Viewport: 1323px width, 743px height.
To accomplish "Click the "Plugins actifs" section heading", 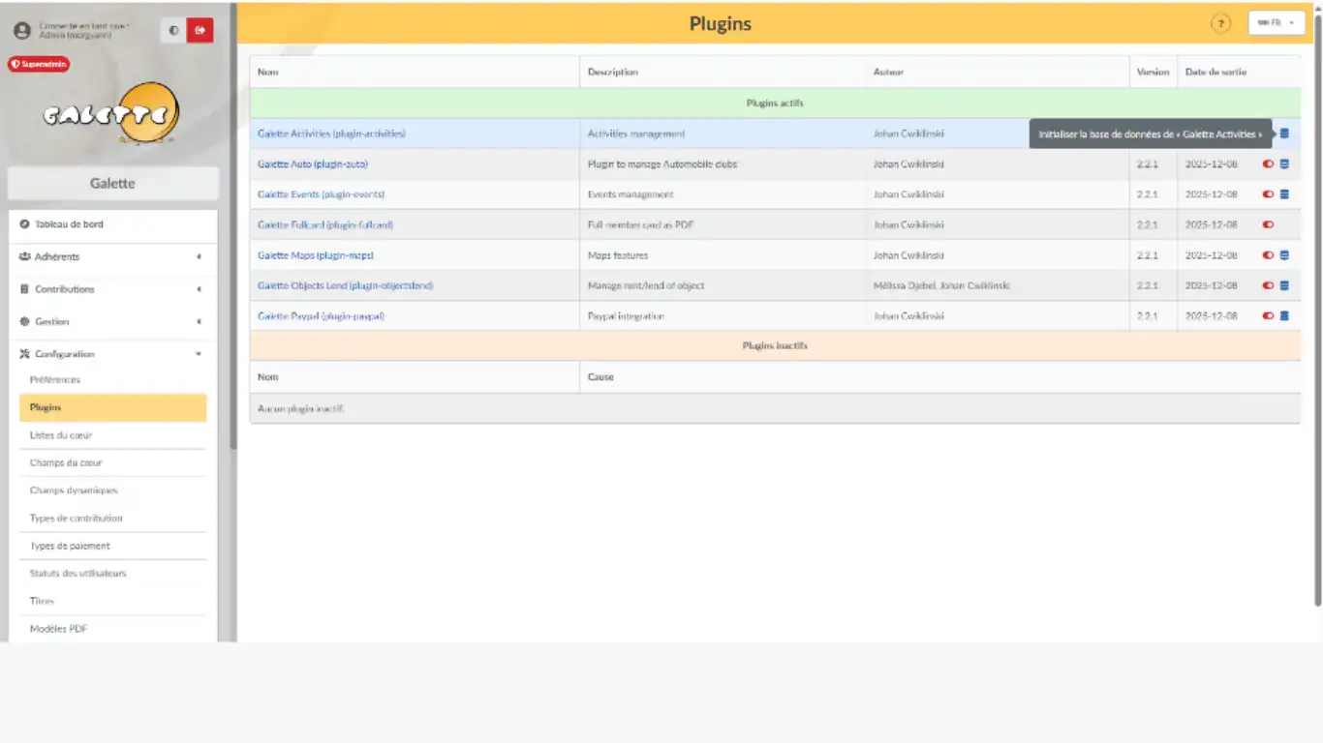I will 775,103.
